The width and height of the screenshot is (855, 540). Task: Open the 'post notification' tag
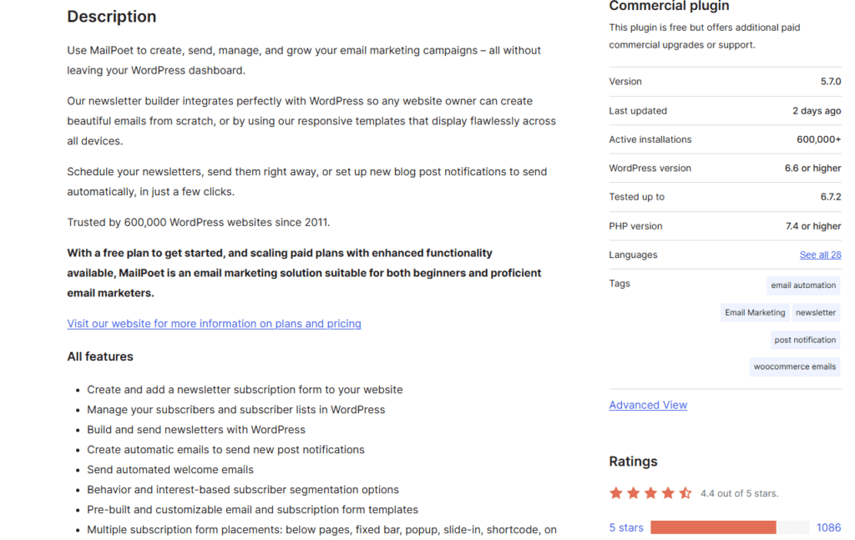[805, 340]
